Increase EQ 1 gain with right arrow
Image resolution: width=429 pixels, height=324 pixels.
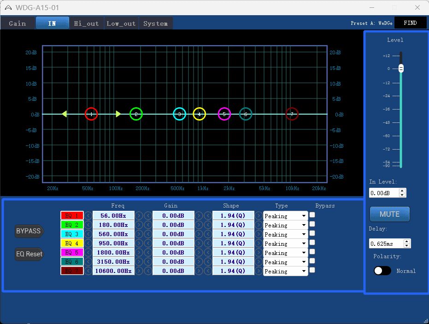[199, 216]
